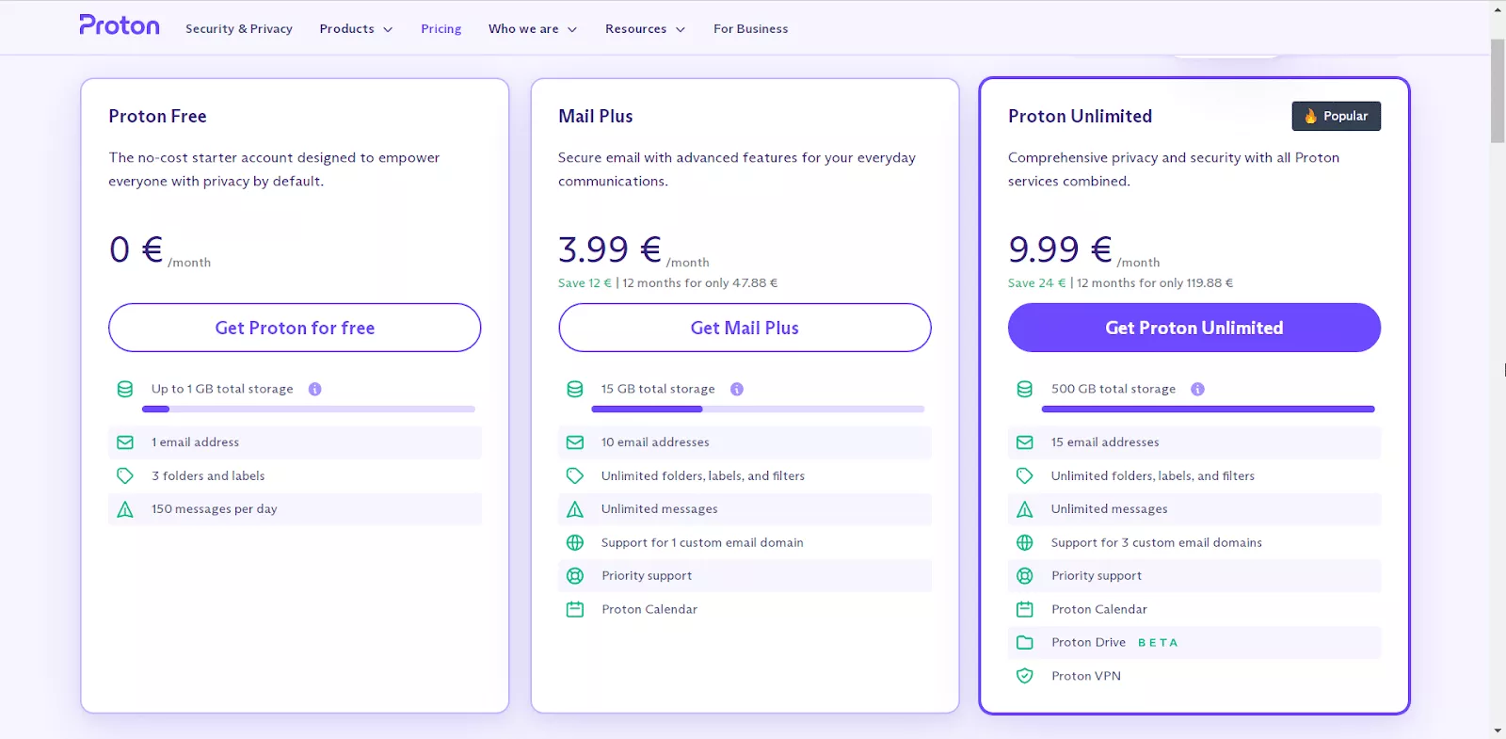The image size is (1506, 739).
Task: Click 'Support for 3 custom email domains'
Action: (1157, 543)
